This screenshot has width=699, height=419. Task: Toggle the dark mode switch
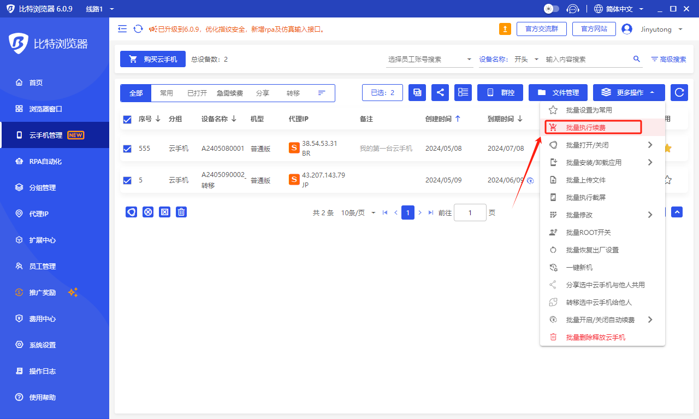point(552,9)
